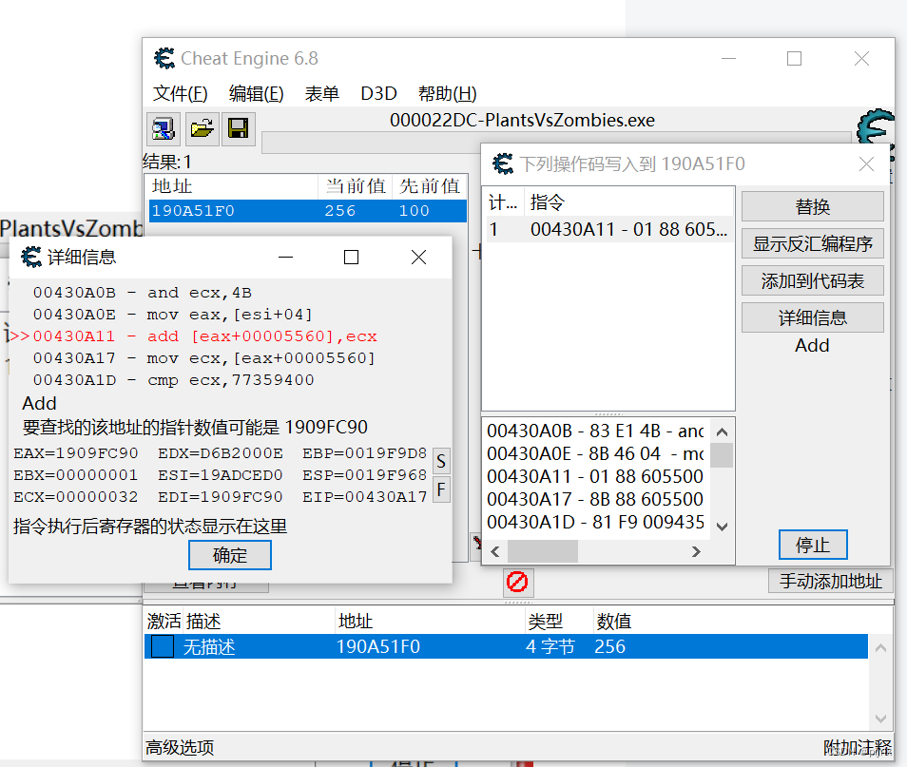Click the 显示反汇编程序 button
The width and height of the screenshot is (907, 767).
(x=813, y=243)
